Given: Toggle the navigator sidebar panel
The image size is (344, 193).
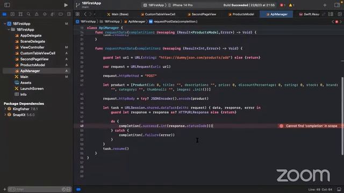Looking at the screenshot, I should coord(7,5).
